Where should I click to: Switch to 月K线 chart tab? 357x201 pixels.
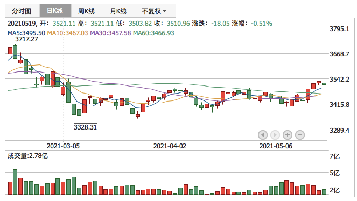click(x=119, y=11)
